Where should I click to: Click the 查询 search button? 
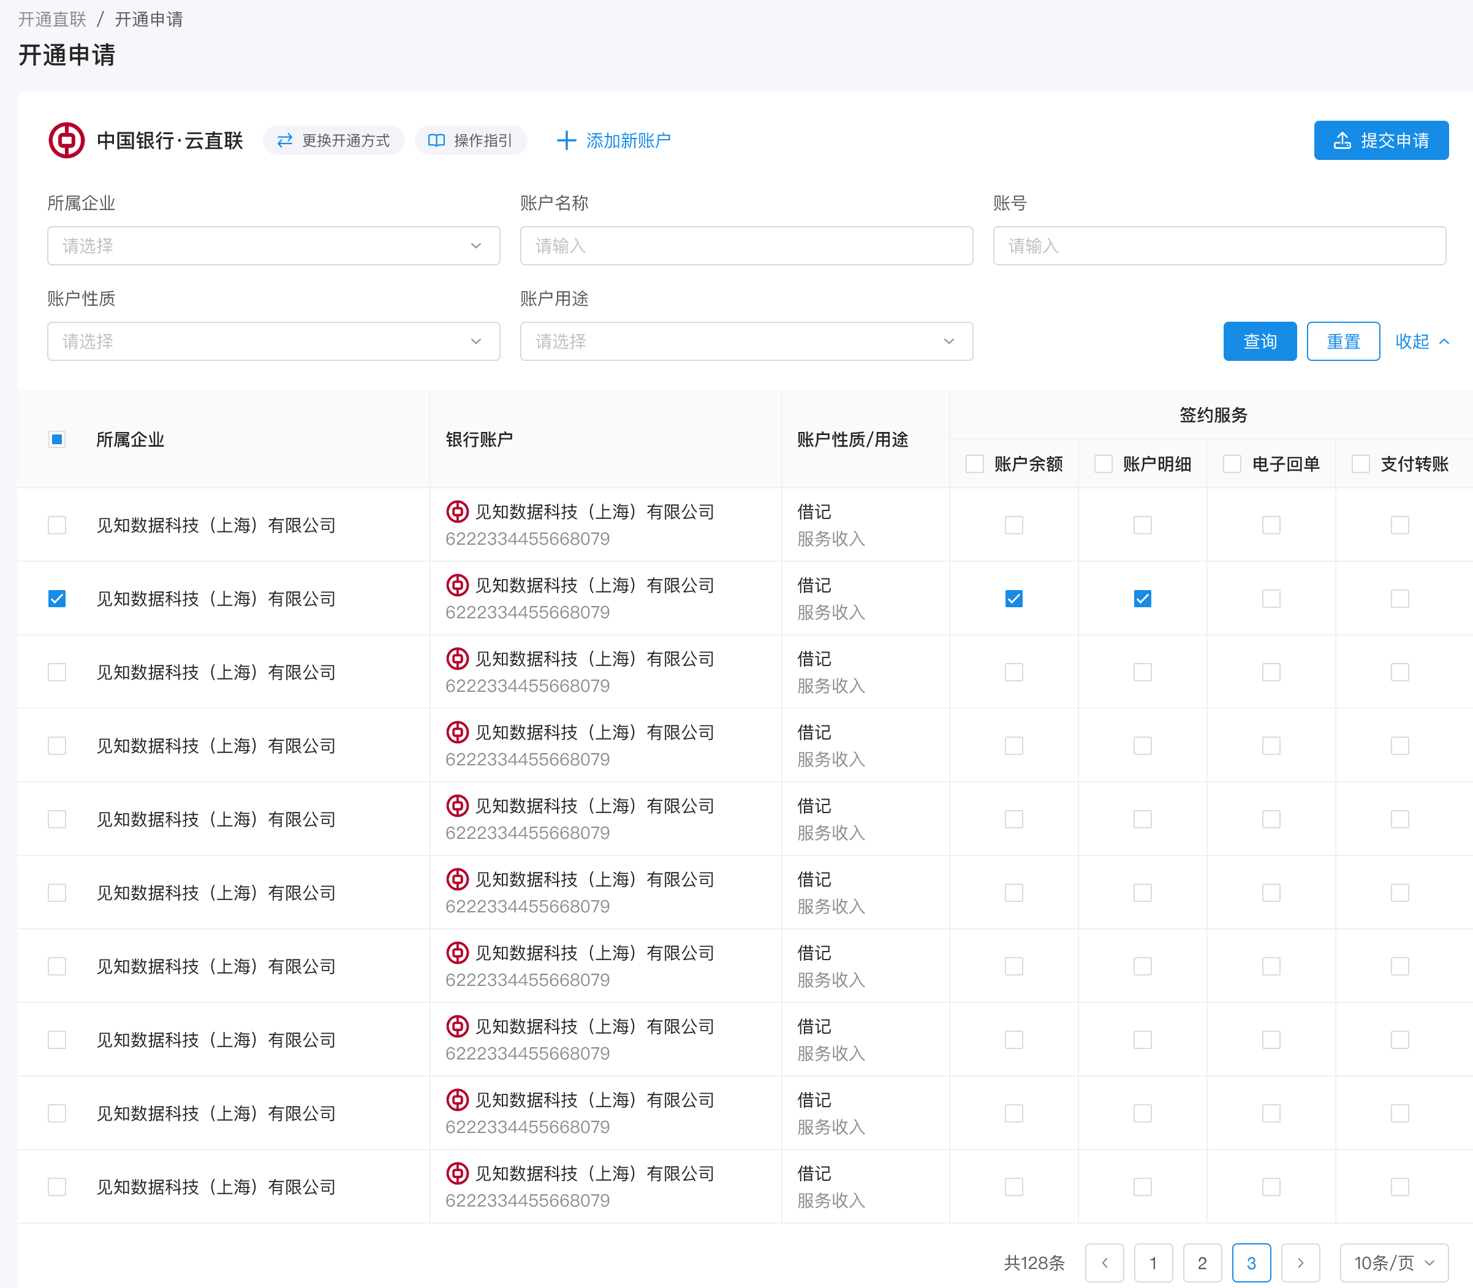(x=1260, y=341)
